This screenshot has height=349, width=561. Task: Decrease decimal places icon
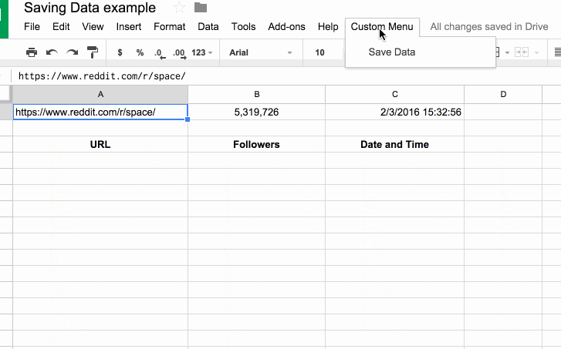160,53
